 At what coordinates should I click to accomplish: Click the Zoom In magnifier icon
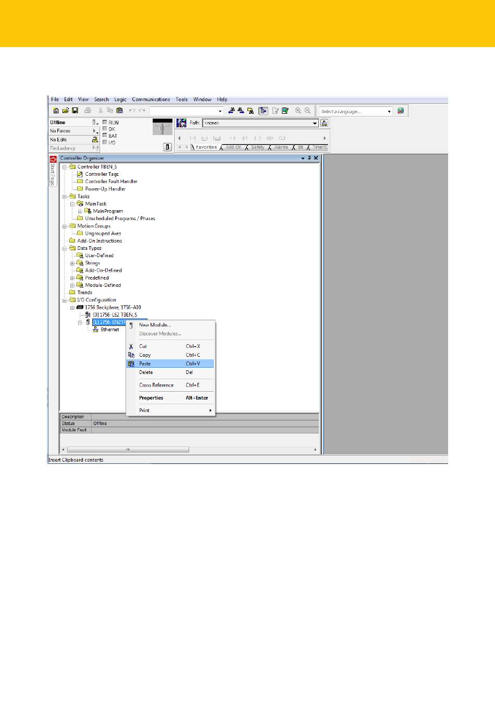[x=298, y=111]
